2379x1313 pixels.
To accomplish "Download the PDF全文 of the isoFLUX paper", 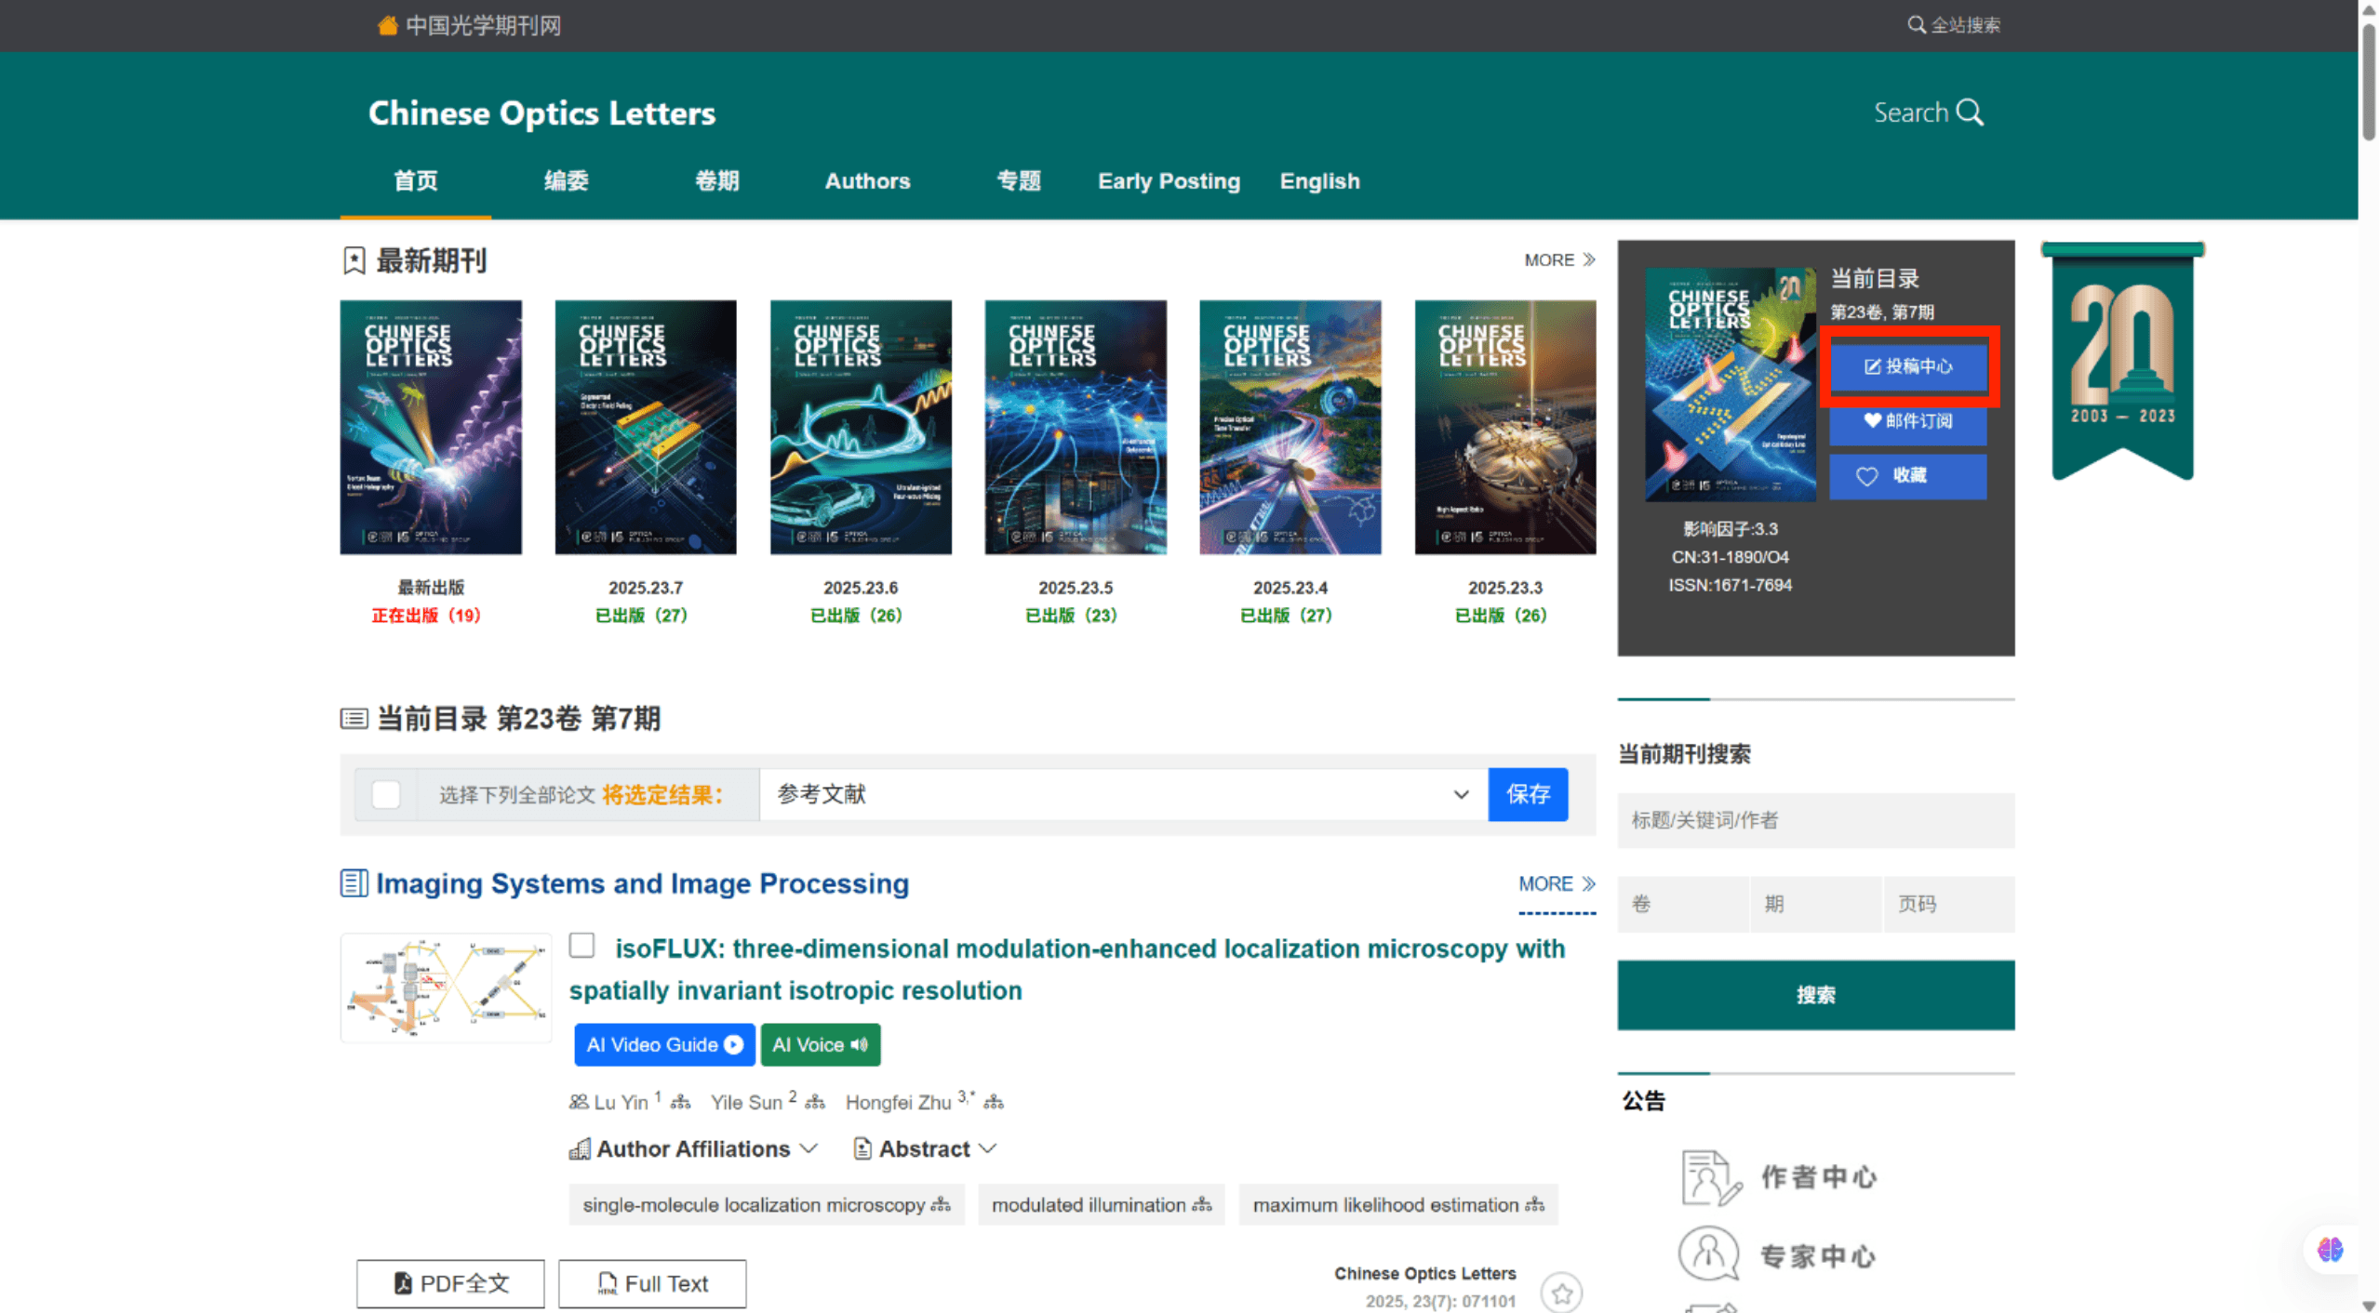I will click(449, 1283).
